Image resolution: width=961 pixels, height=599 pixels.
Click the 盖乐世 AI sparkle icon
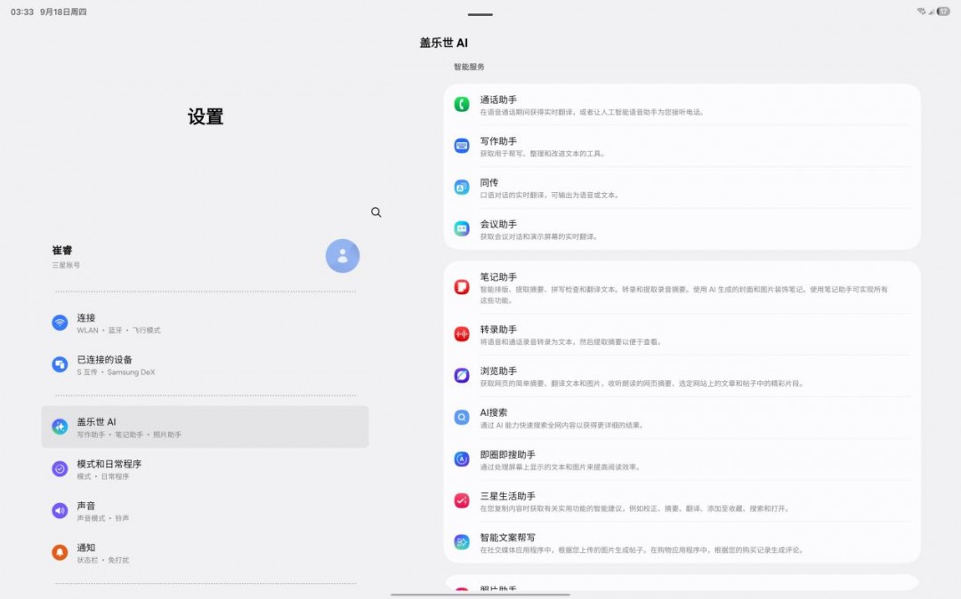[x=60, y=427]
